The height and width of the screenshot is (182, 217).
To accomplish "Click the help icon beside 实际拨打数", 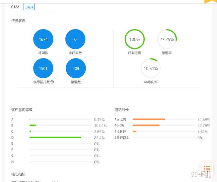I will [x=52, y=82].
